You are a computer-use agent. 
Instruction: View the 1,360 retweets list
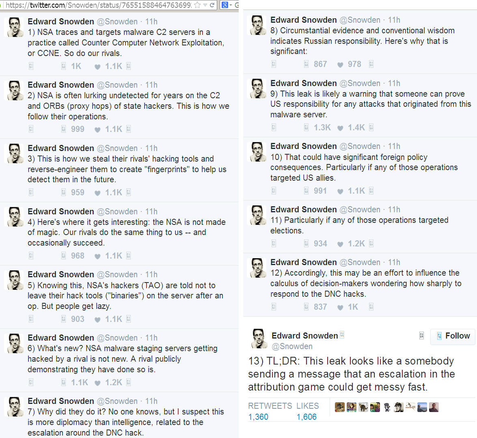pyautogui.click(x=258, y=417)
